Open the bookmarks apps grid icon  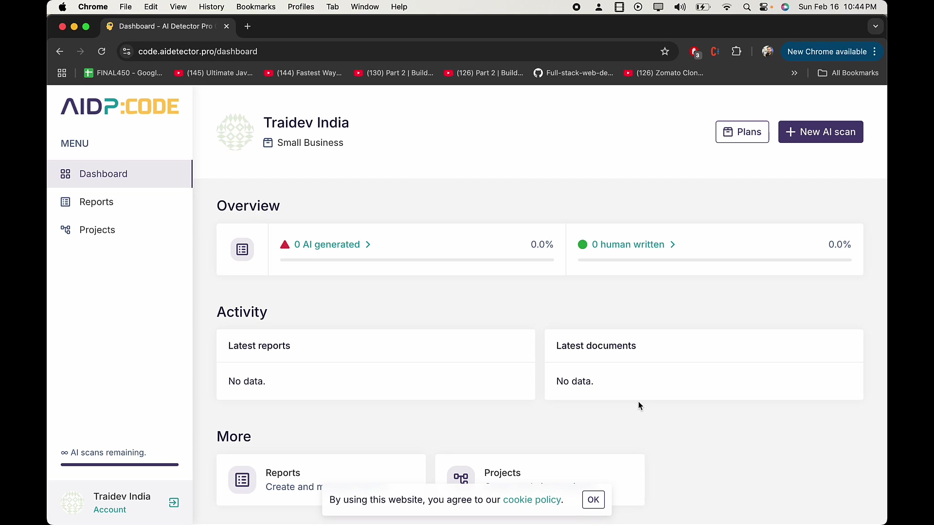point(62,73)
